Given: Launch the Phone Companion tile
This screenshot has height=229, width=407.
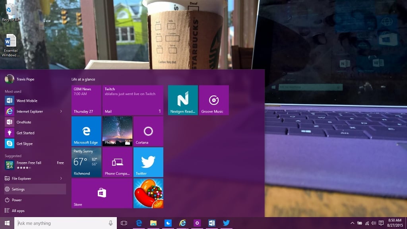Looking at the screenshot, I should tap(117, 162).
